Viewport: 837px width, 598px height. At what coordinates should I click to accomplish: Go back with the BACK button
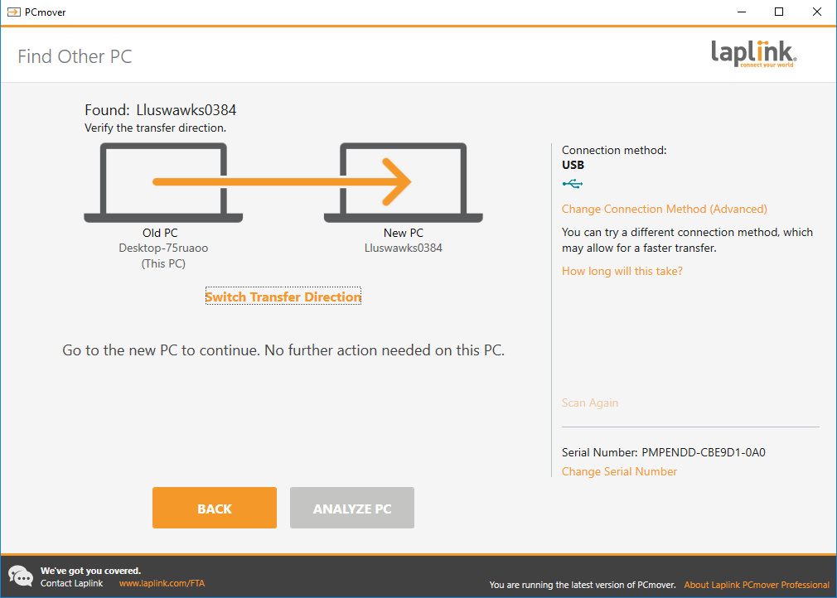215,508
